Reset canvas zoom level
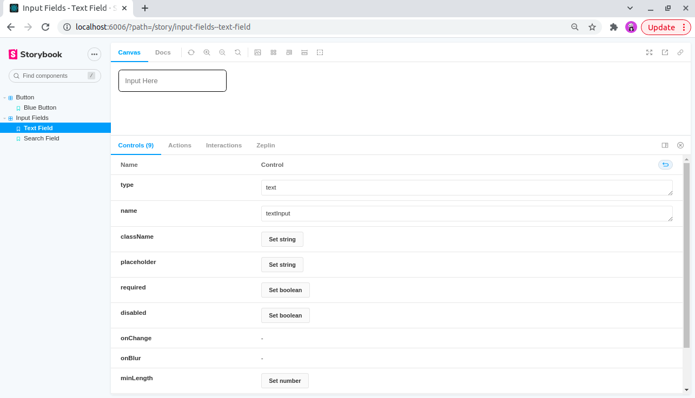Image resolution: width=695 pixels, height=398 pixels. click(238, 52)
